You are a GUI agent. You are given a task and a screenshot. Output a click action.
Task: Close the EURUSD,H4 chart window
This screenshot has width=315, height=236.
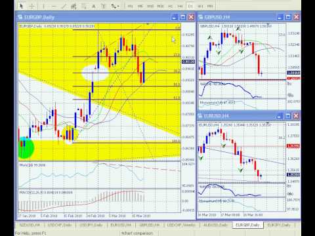pyautogui.click(x=296, y=116)
